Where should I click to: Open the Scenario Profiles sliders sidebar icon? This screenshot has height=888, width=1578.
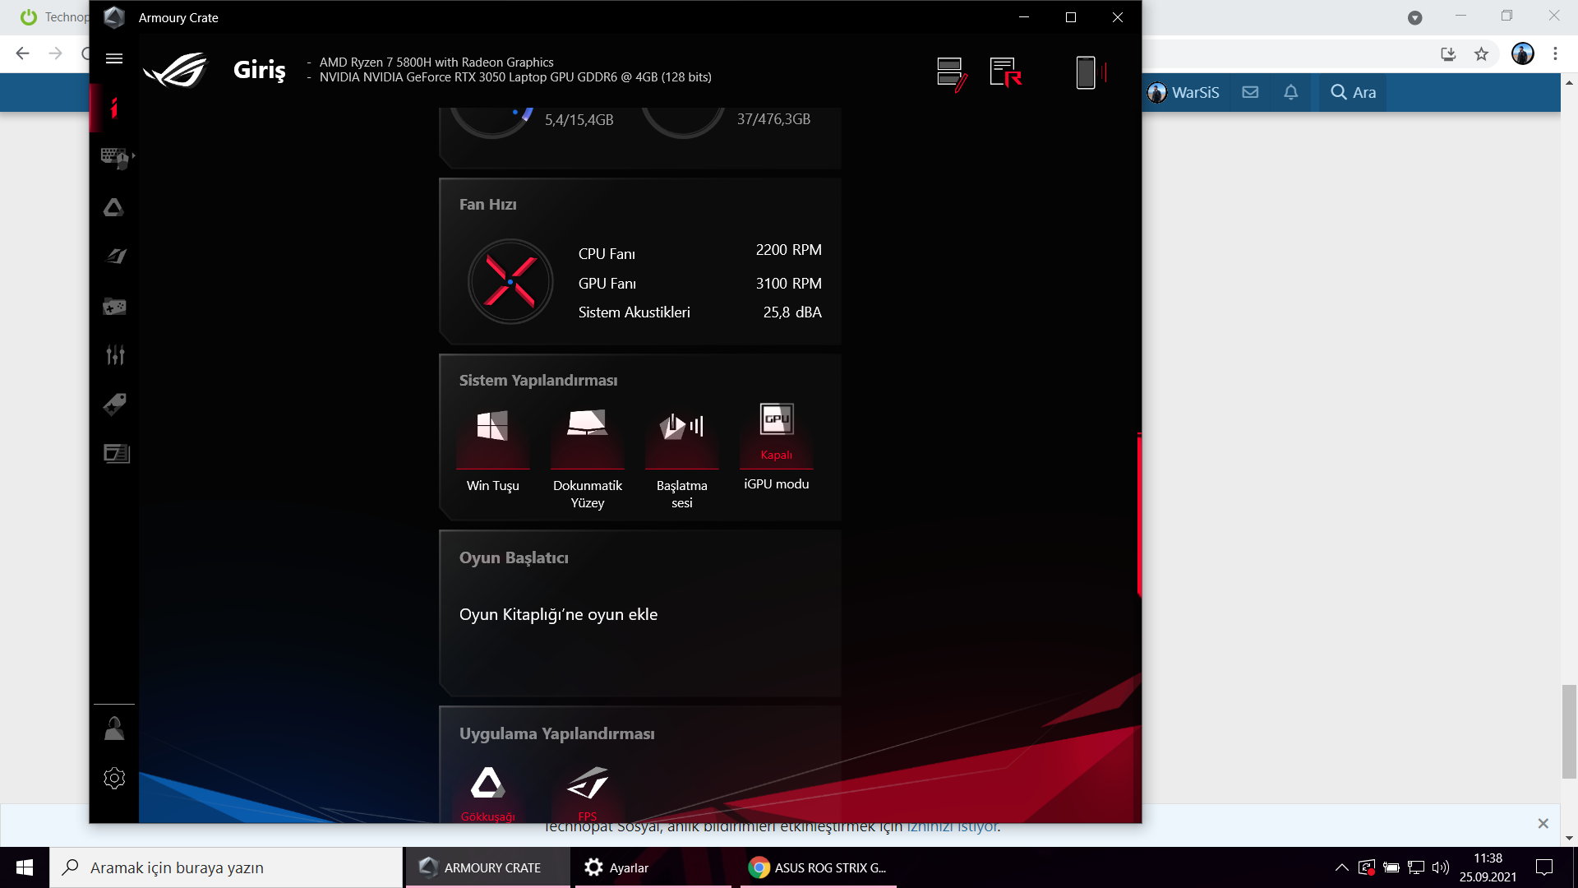tap(114, 355)
